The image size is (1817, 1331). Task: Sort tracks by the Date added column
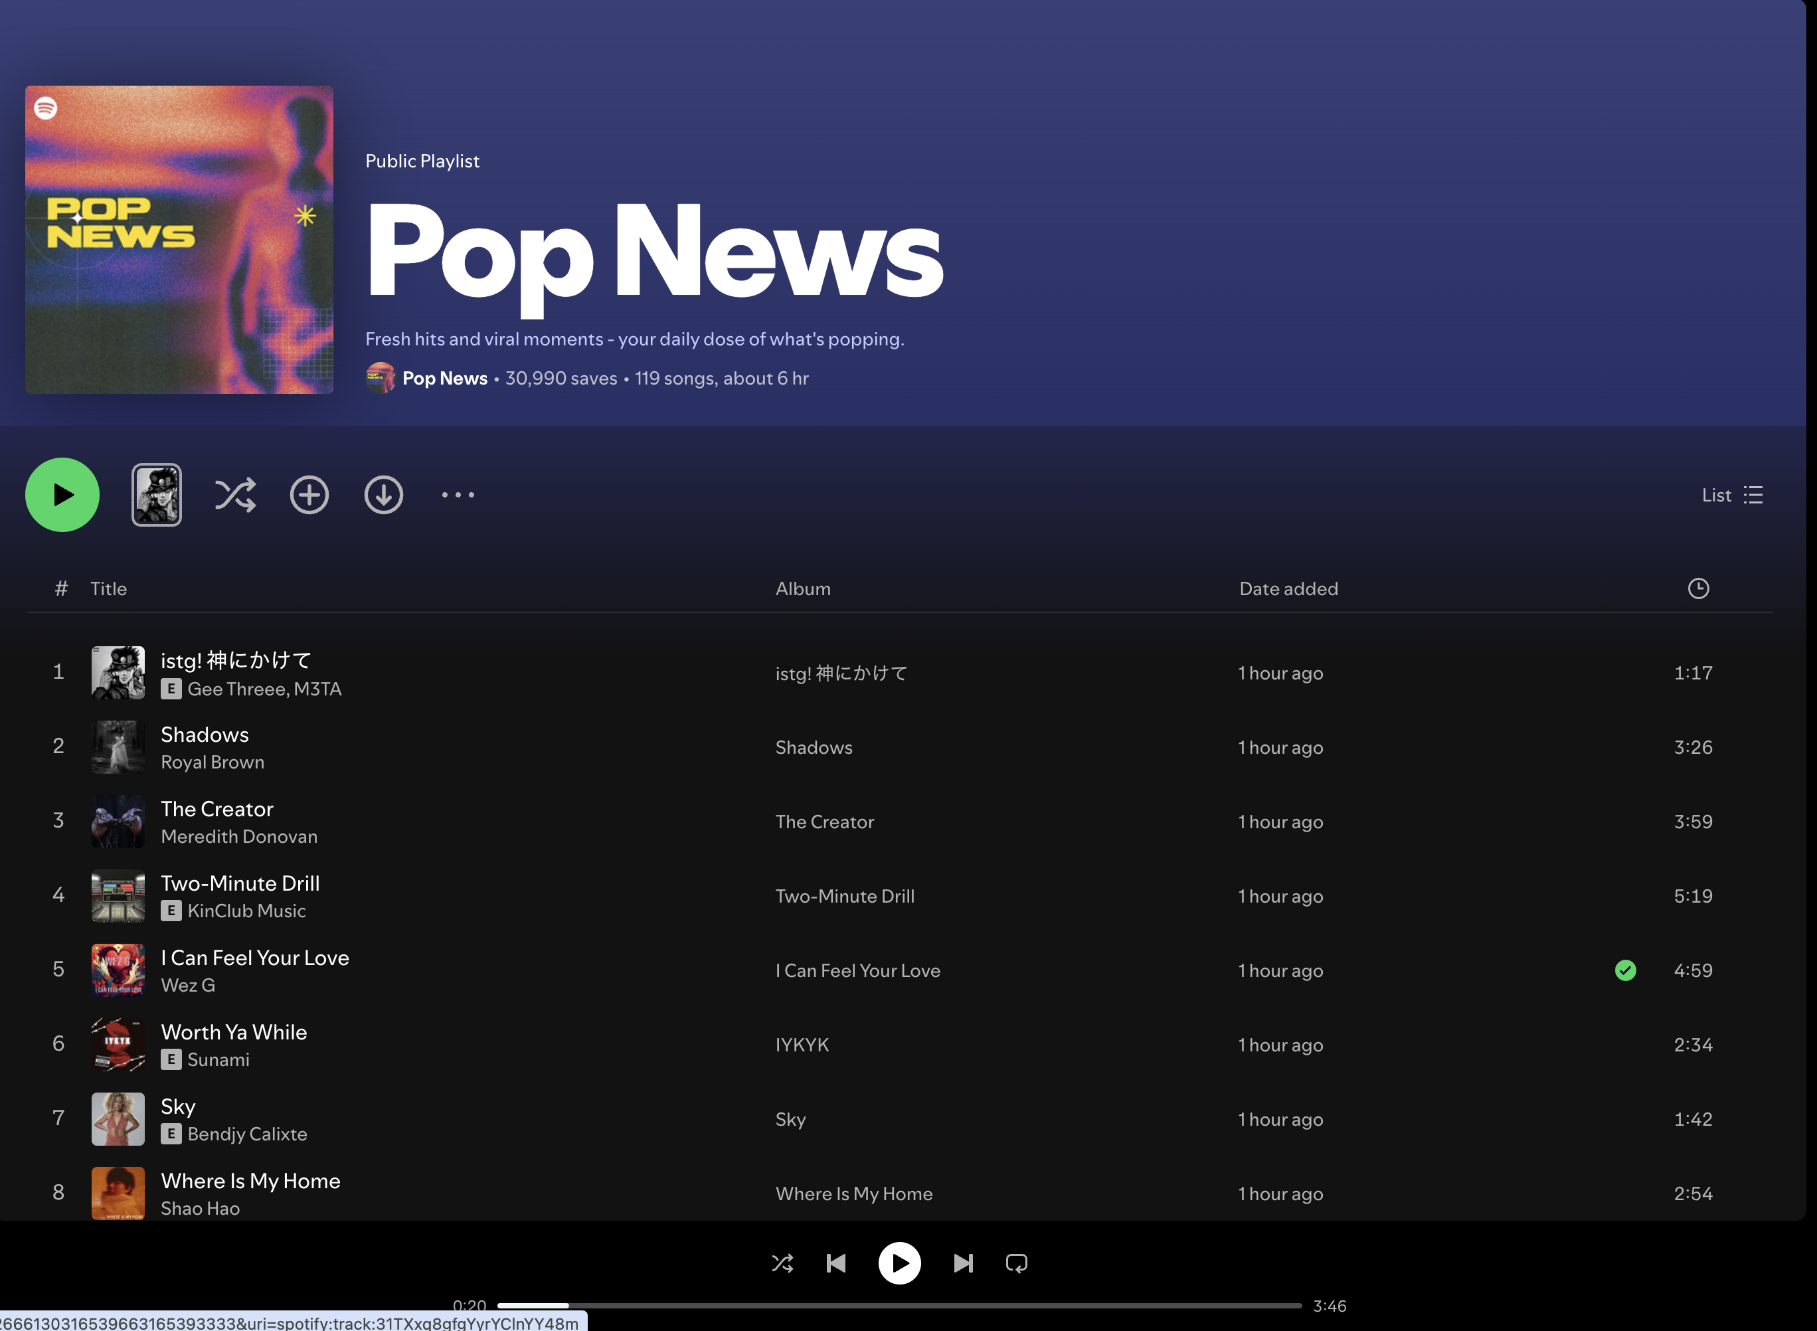click(1288, 589)
